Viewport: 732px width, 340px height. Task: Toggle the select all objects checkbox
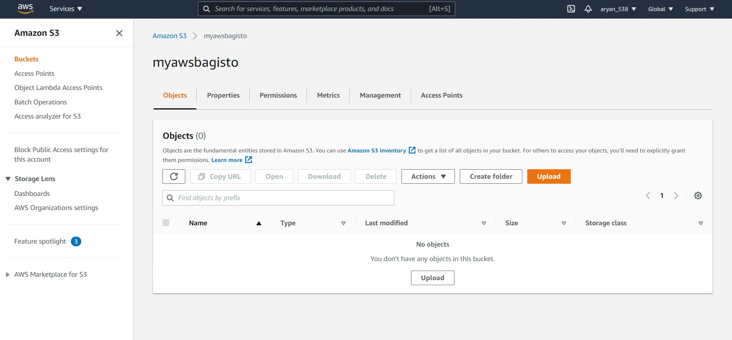tap(166, 223)
